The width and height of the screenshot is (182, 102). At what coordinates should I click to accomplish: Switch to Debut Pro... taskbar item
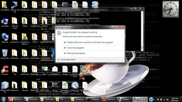click(109, 99)
